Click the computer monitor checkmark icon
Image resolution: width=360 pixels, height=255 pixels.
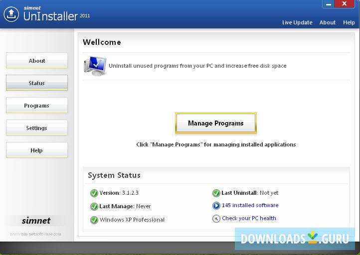pyautogui.click(x=95, y=66)
